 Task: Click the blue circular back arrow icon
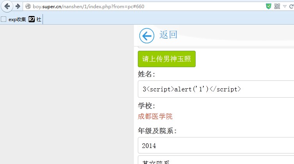(x=147, y=36)
